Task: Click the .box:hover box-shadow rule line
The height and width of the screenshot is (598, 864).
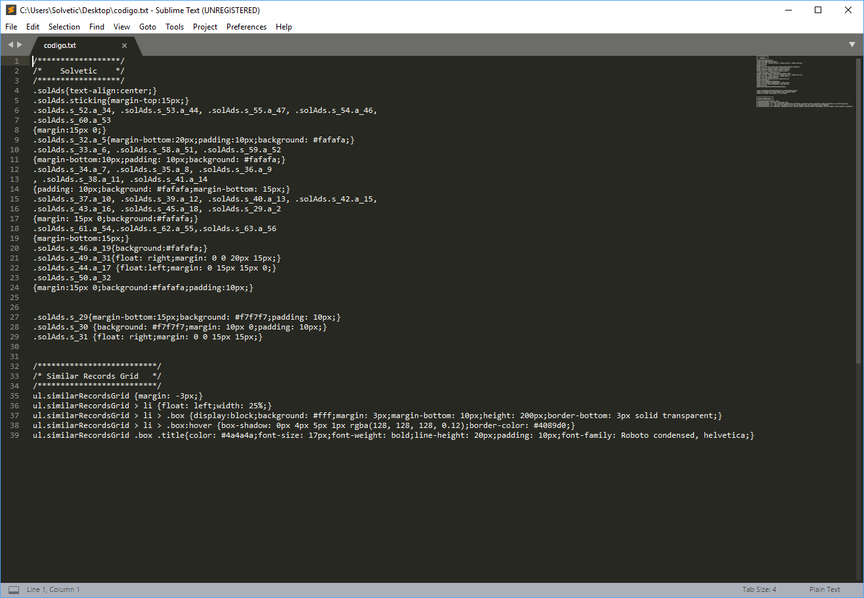Action: (304, 425)
